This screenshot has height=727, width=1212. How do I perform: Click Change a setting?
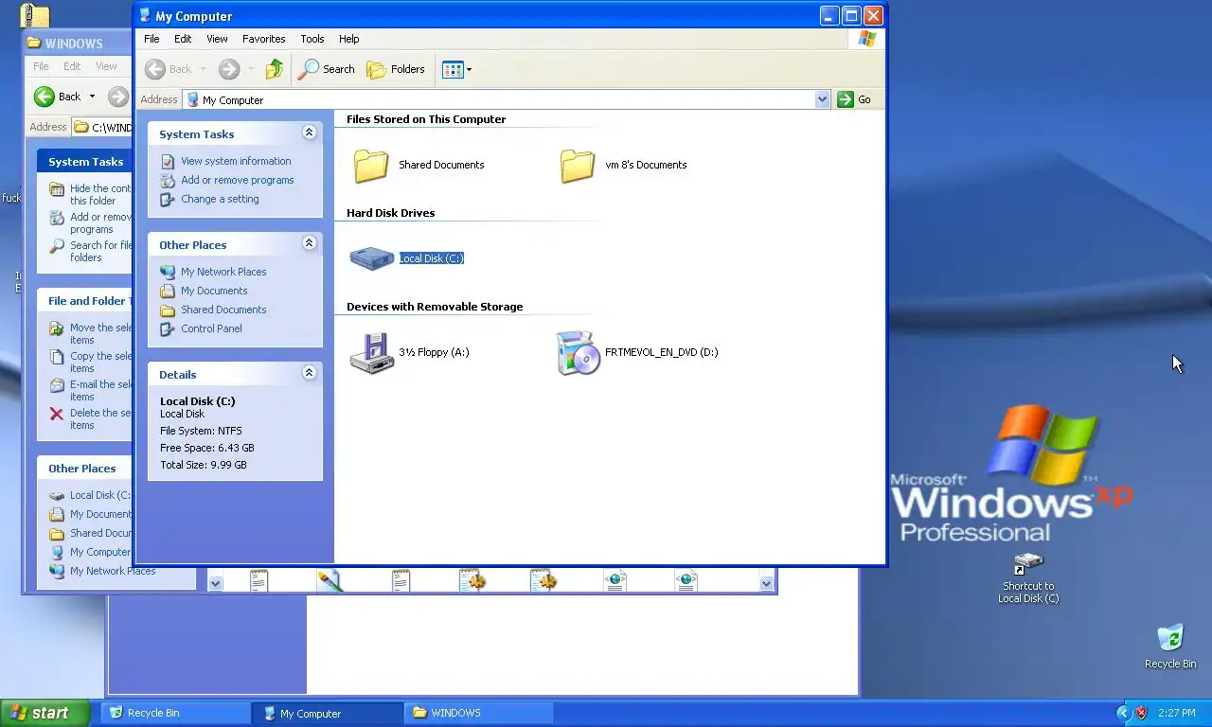pos(220,199)
